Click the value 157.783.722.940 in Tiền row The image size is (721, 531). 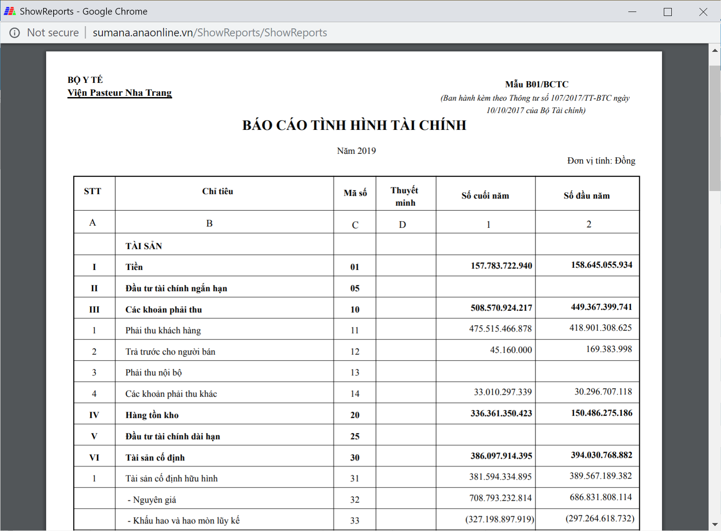501,265
